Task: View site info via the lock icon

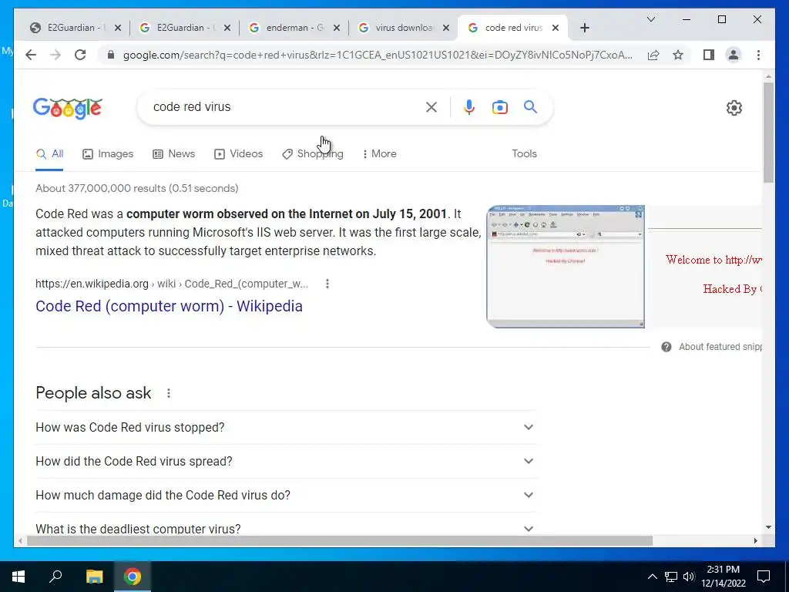Action: [111, 55]
